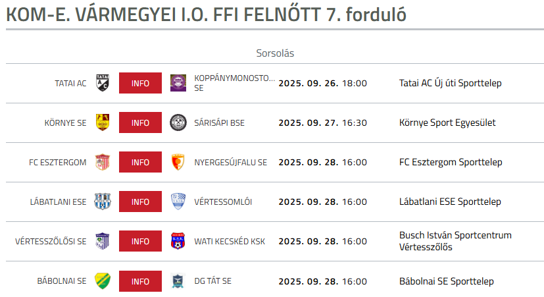544x297 pixels.
Task: View INFO for Vértesszőlősi SE match
Action: tap(140, 241)
